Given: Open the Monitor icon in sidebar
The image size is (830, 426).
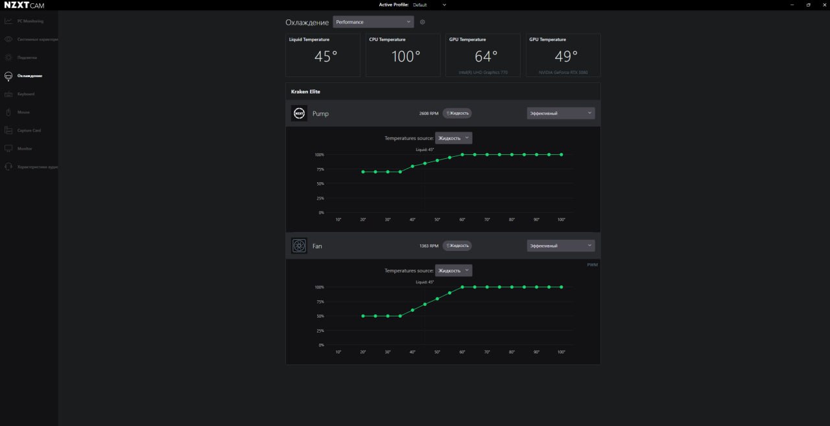Looking at the screenshot, I should tap(8, 148).
